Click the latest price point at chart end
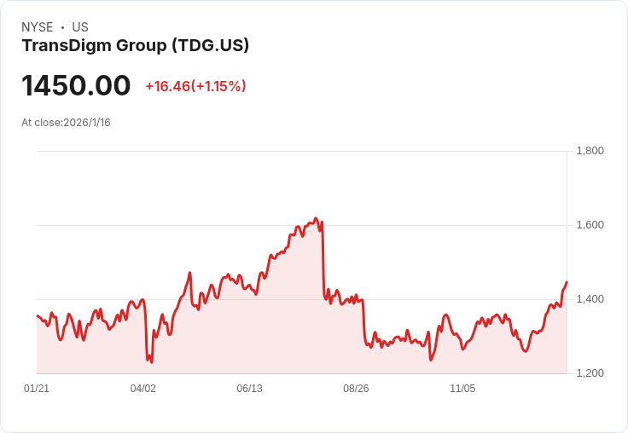Viewport: 628px width, 433px height. [x=567, y=282]
